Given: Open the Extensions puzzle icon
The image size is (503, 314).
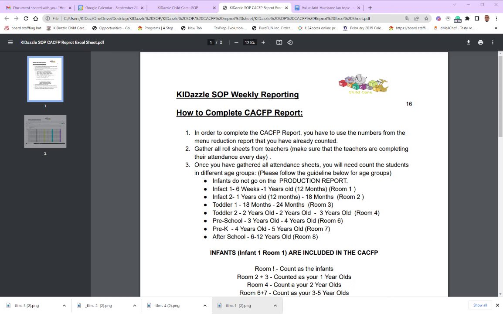Looking at the screenshot, I should coord(467,19).
